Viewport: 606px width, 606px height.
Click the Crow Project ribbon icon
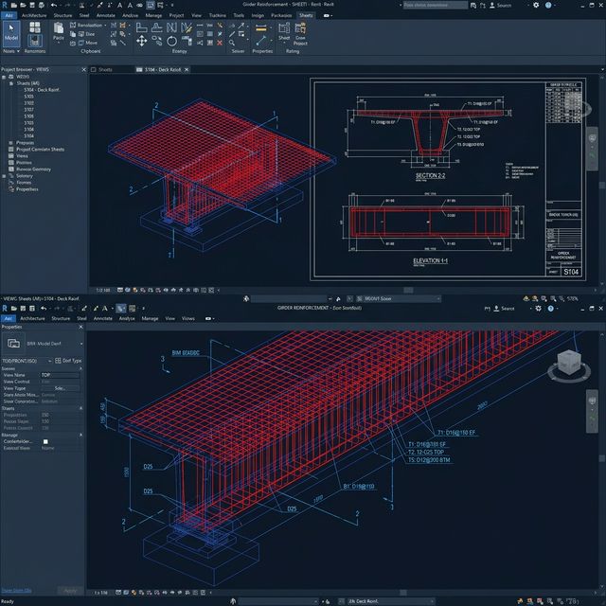pos(300,34)
